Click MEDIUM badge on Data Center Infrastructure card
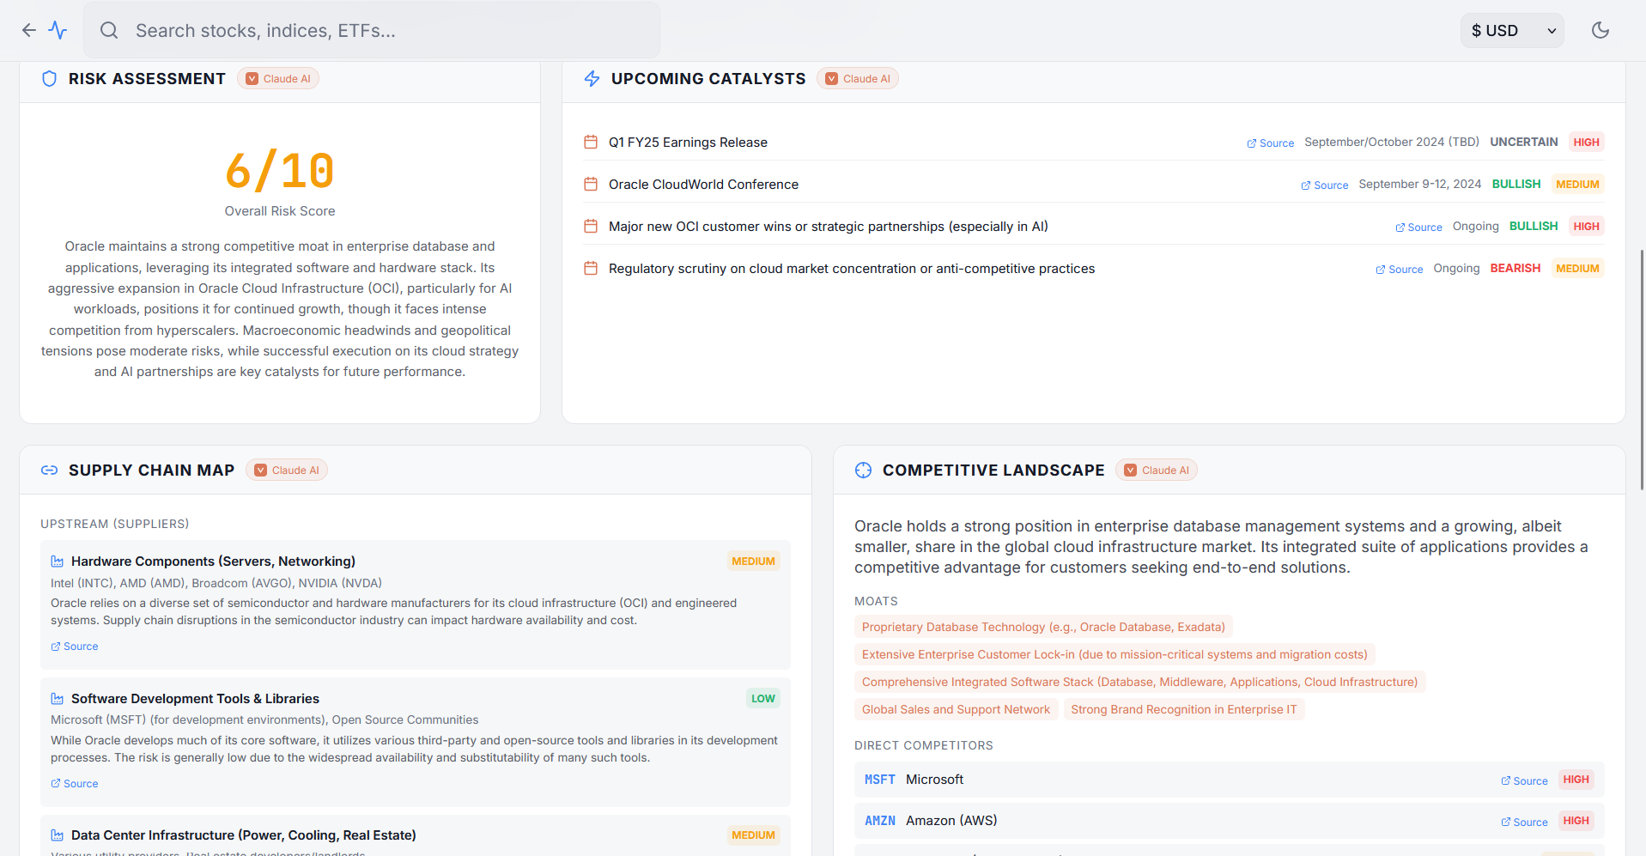 [x=753, y=835]
